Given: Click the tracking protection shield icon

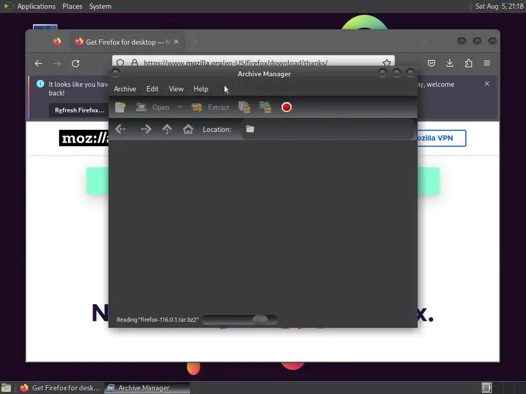Looking at the screenshot, I should [x=120, y=62].
